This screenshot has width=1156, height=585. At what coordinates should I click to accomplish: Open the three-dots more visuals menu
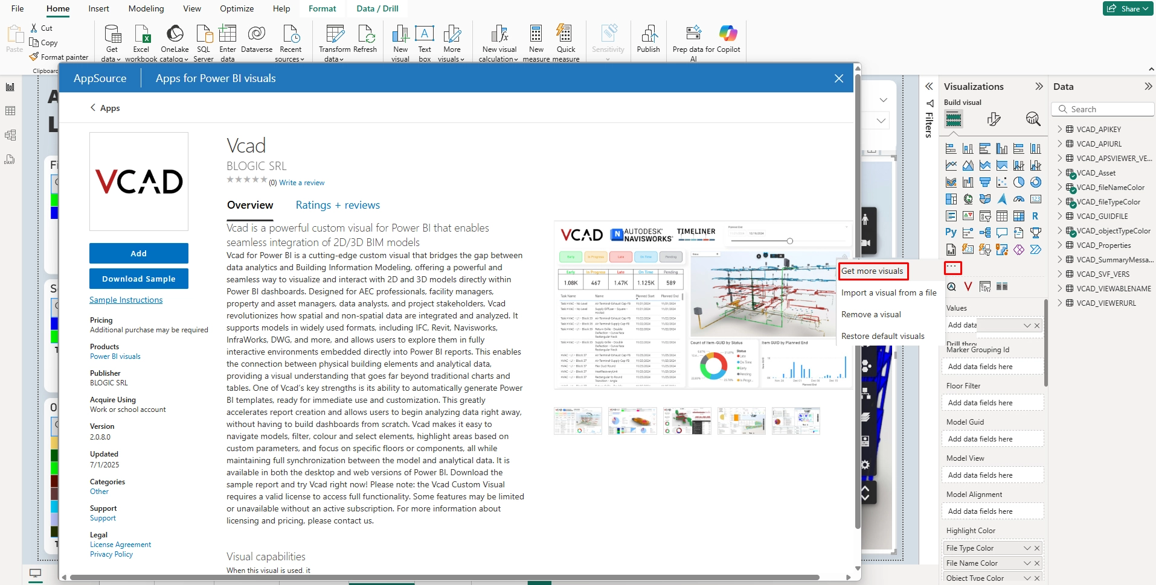(953, 267)
